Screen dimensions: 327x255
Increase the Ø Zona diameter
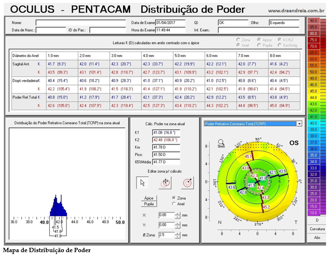tap(177, 234)
